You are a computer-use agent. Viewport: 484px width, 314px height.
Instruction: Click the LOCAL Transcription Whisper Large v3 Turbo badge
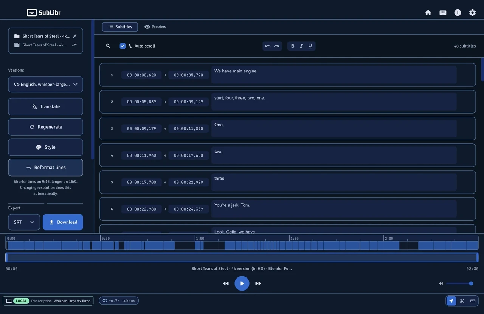(x=48, y=301)
